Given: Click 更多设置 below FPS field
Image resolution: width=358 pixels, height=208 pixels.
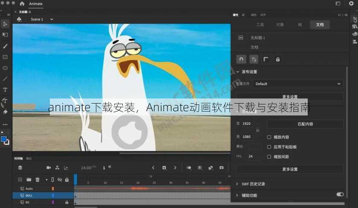Looking at the screenshot, I should 290,169.
